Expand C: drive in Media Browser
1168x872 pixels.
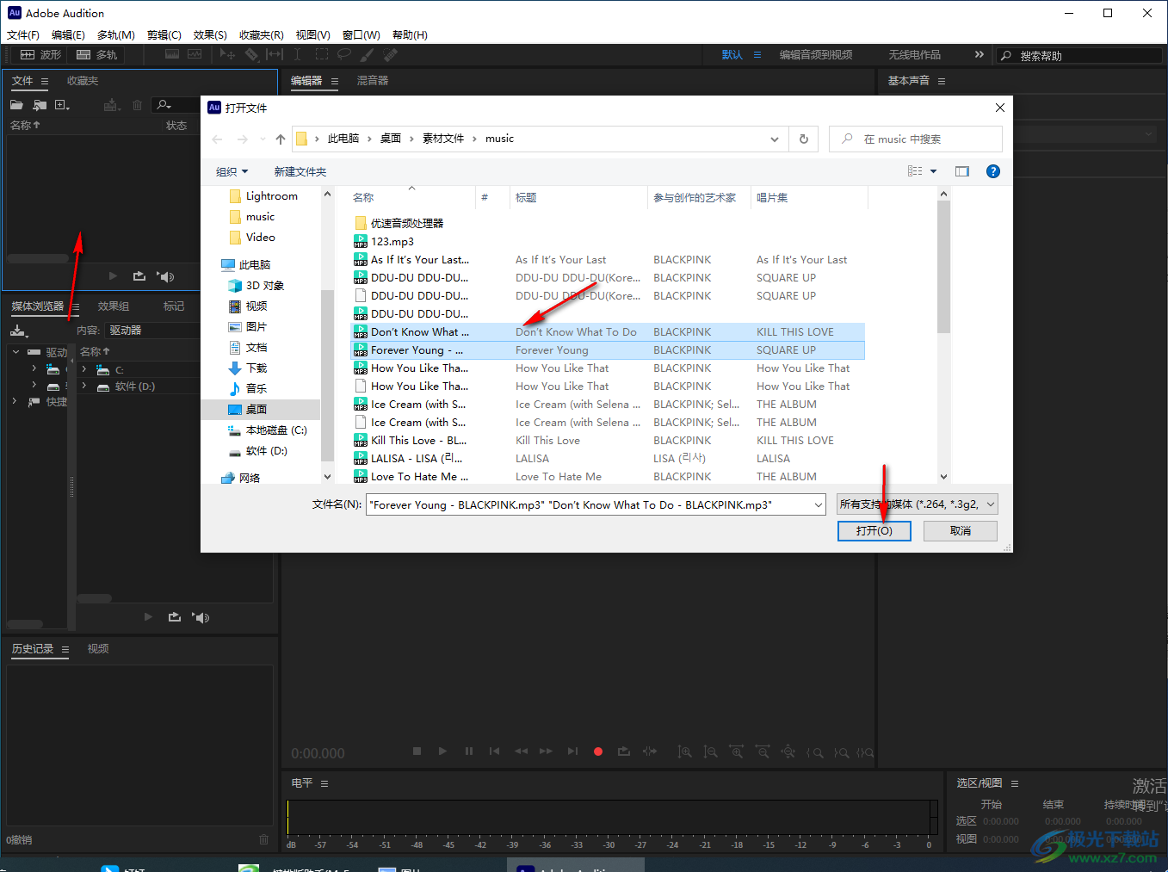(x=83, y=369)
